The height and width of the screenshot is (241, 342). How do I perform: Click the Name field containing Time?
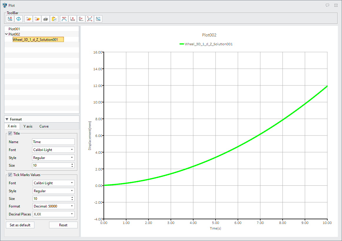tap(53, 142)
